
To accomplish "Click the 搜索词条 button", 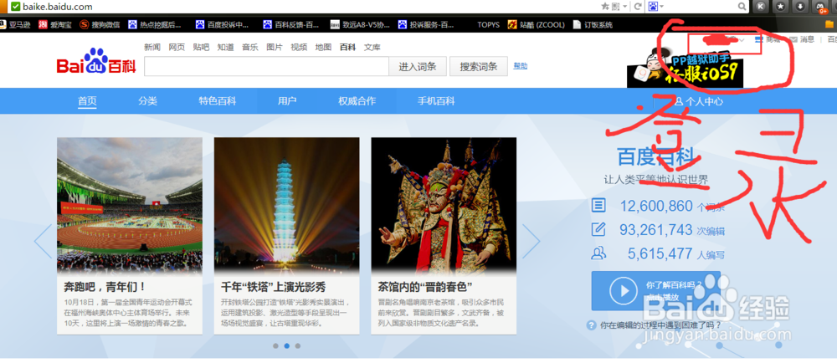I will click(x=479, y=66).
